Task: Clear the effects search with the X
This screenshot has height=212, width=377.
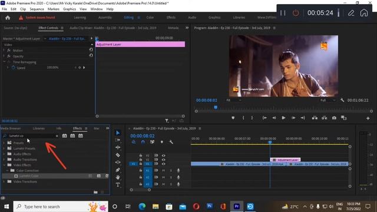Action: point(57,136)
